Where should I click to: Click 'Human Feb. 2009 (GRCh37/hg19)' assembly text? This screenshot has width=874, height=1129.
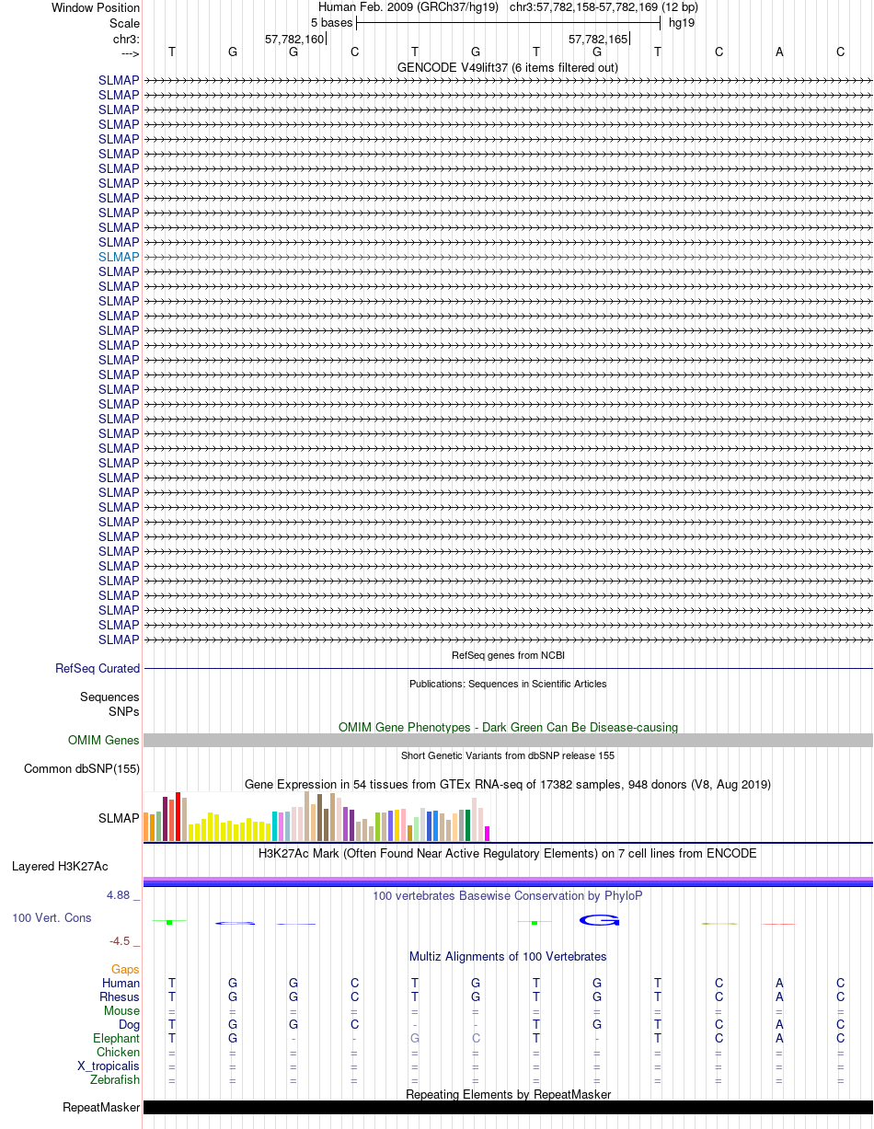[408, 7]
